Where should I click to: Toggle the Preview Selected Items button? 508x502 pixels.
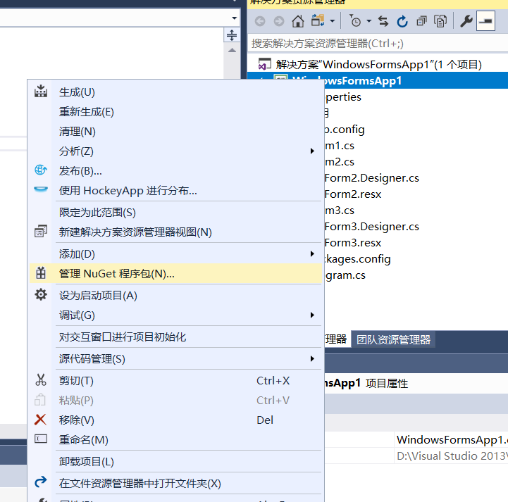click(x=485, y=20)
